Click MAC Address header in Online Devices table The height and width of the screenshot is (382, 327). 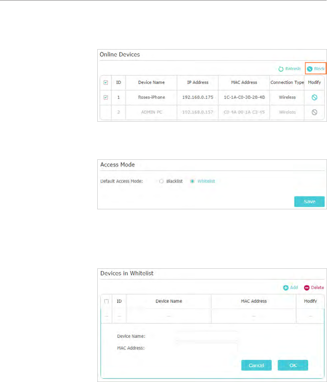(x=244, y=82)
